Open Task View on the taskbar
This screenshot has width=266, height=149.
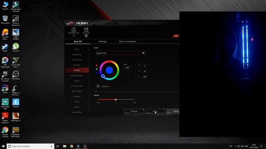tap(58, 146)
